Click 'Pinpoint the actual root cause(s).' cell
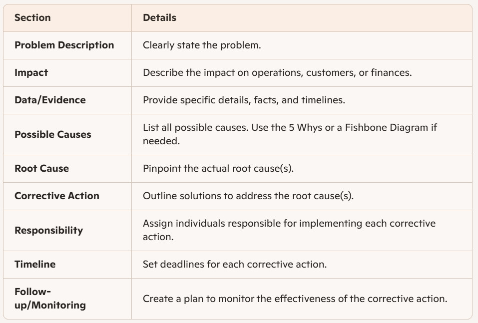 click(218, 168)
